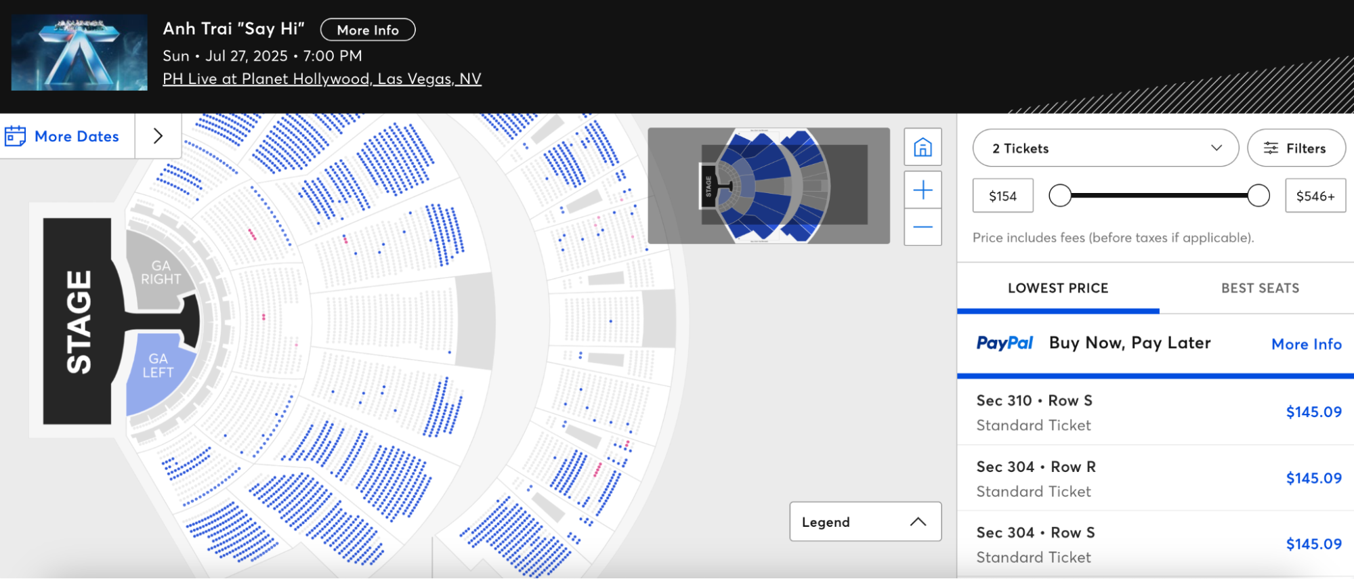Click More Info next to event title

click(x=368, y=30)
